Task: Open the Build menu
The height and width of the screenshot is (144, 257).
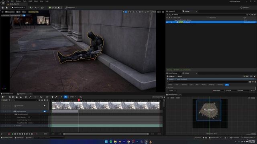Action: click(x=30, y=1)
